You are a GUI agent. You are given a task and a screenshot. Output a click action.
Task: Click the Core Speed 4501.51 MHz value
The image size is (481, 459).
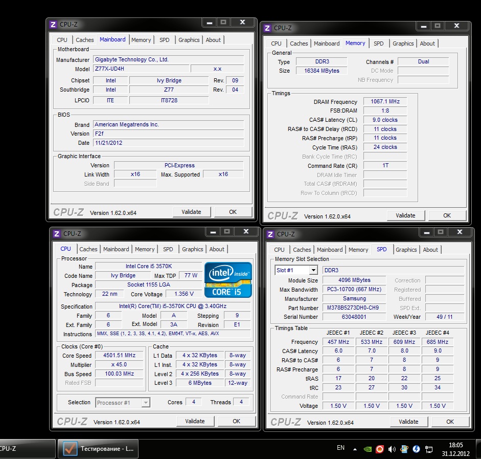pos(119,356)
